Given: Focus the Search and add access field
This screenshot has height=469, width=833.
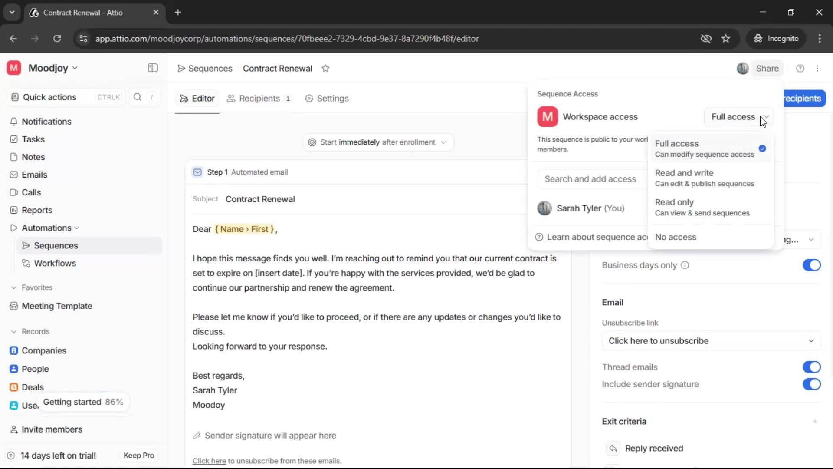Looking at the screenshot, I should (590, 179).
